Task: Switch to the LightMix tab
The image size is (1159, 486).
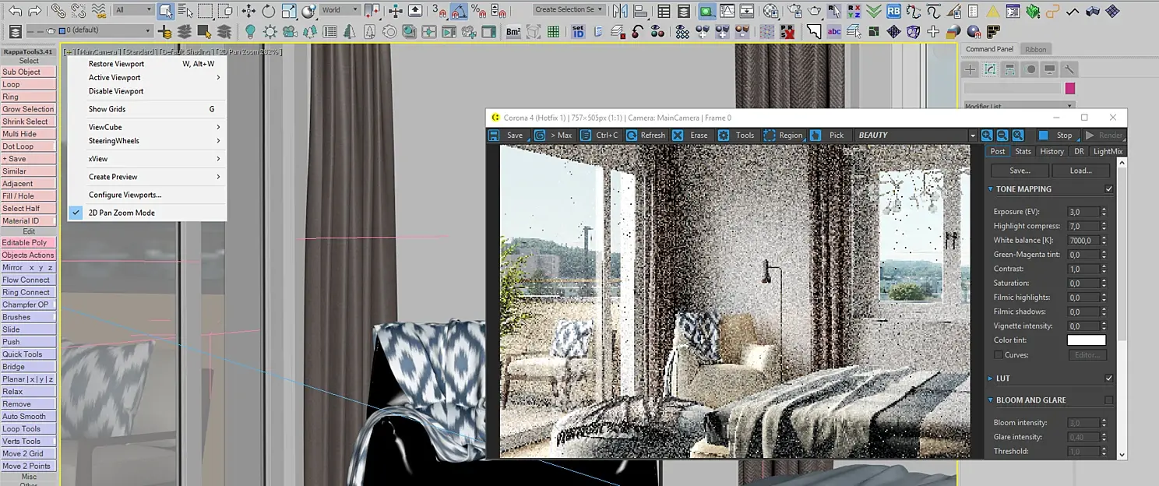Action: pos(1108,151)
